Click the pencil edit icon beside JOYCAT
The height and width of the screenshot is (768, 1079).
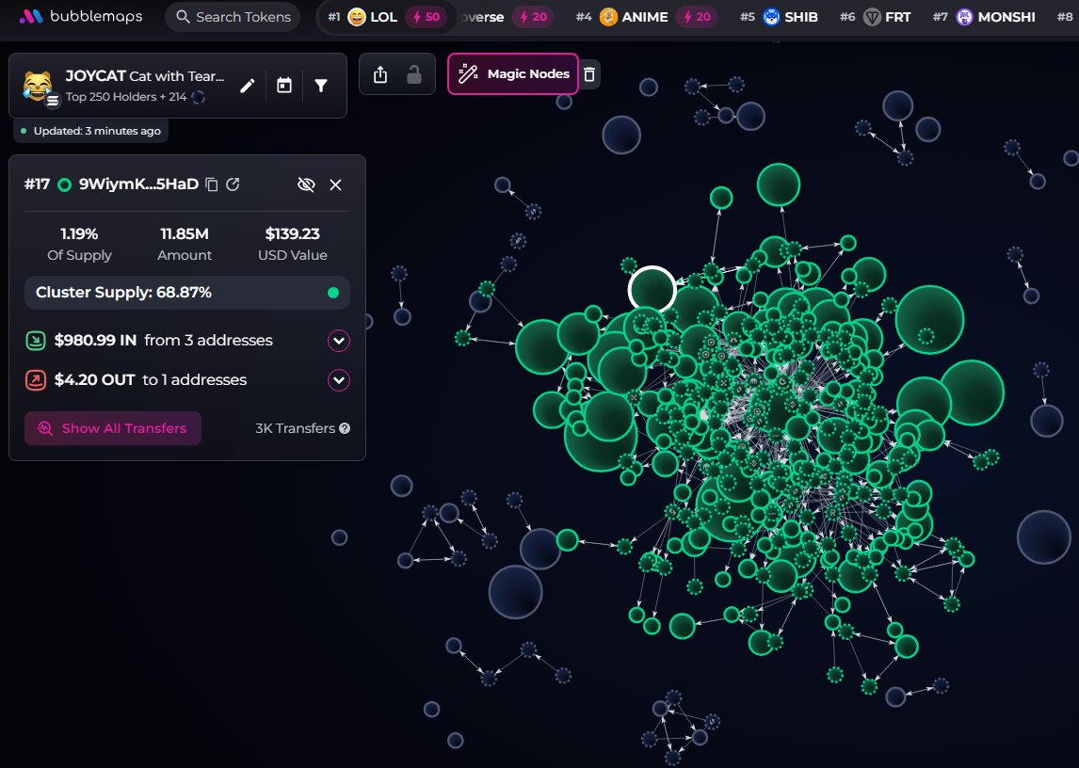pyautogui.click(x=247, y=86)
